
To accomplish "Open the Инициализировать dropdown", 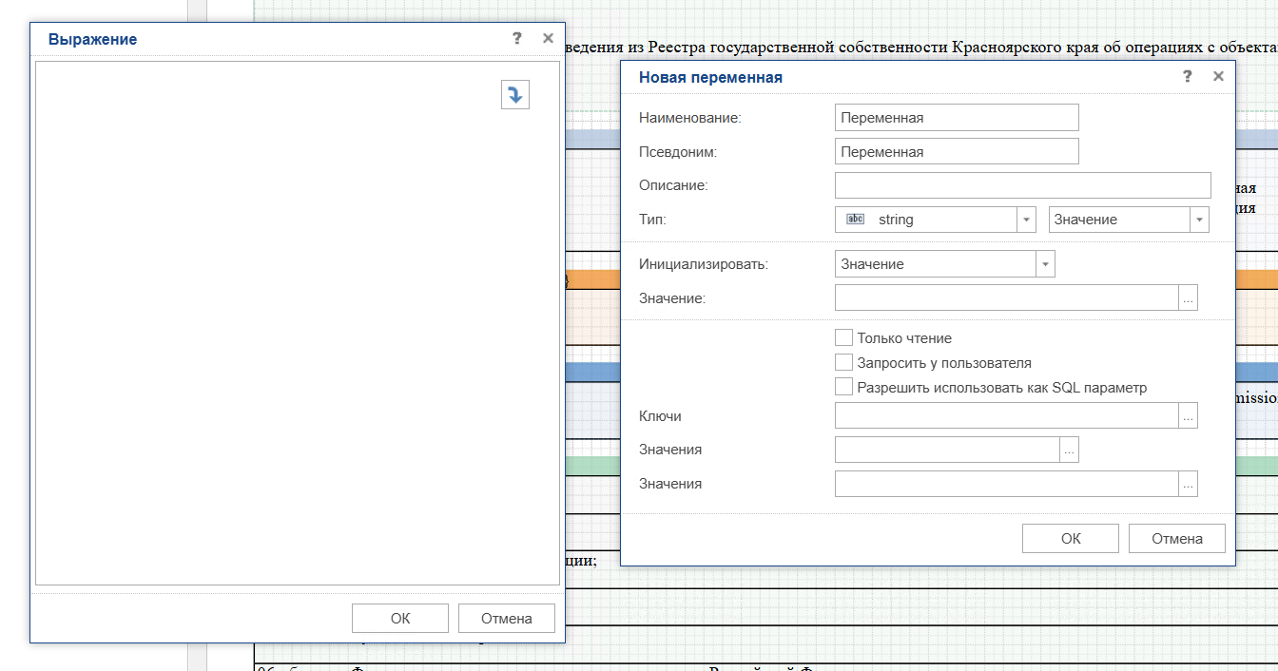I will point(1046,264).
